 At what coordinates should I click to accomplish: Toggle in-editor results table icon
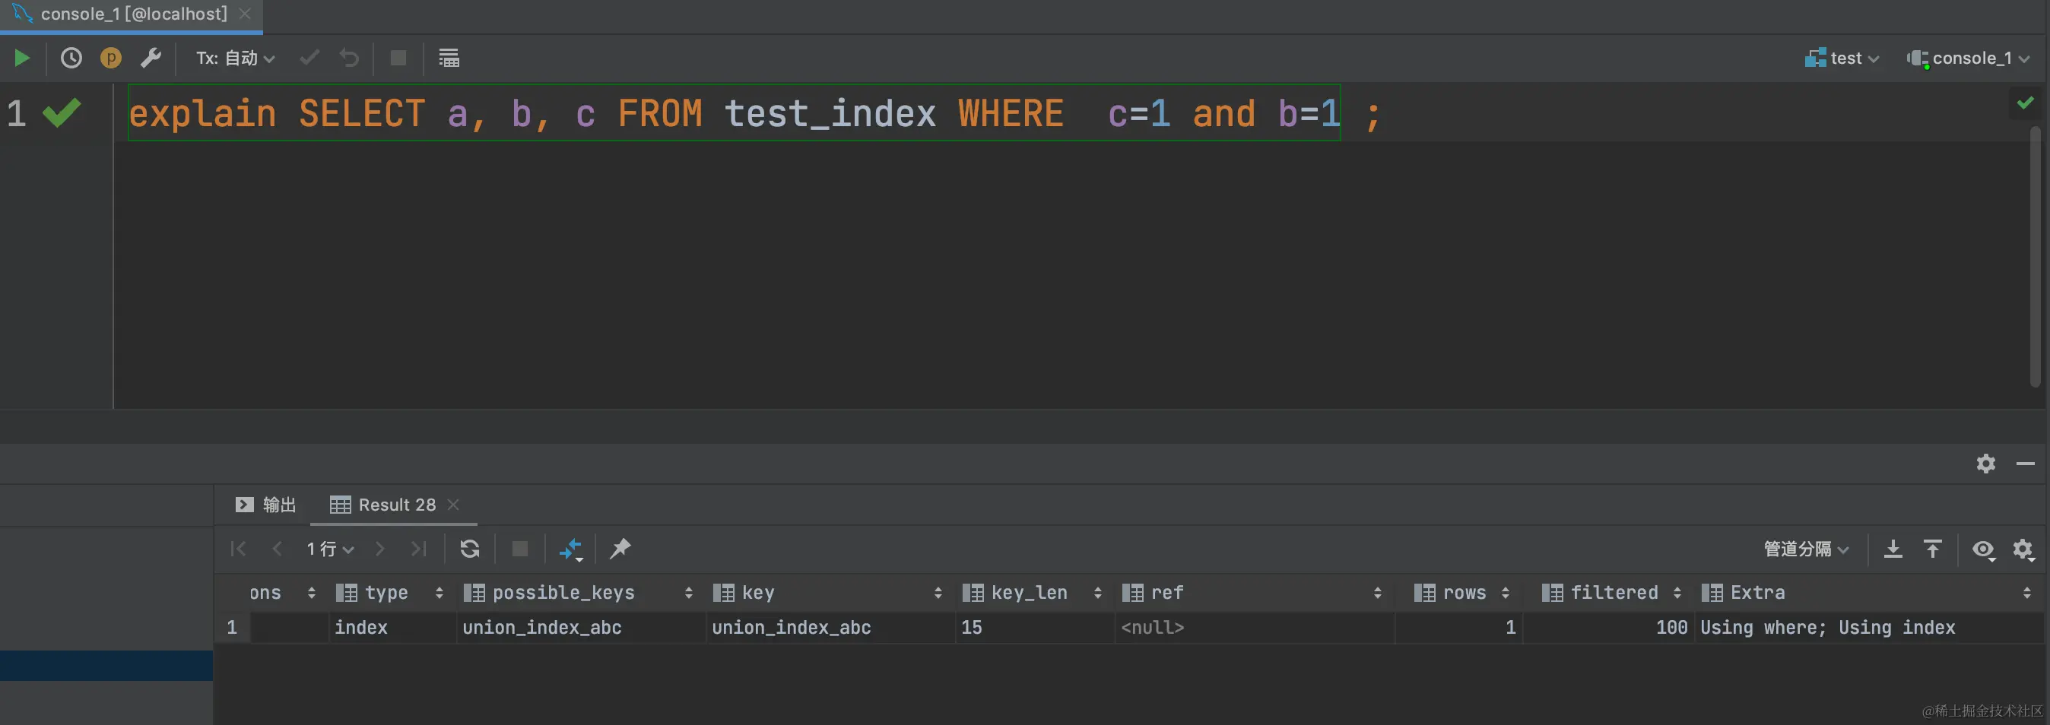click(x=449, y=58)
